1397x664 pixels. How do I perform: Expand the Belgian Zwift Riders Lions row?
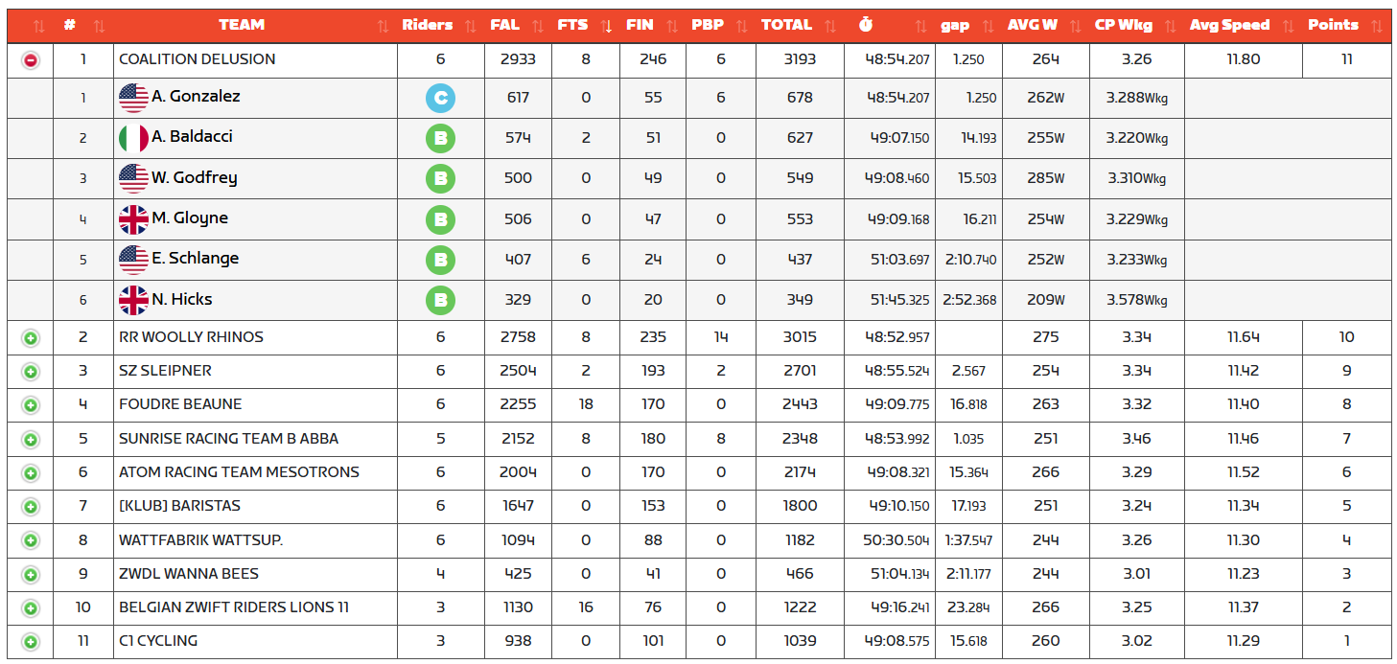click(31, 608)
